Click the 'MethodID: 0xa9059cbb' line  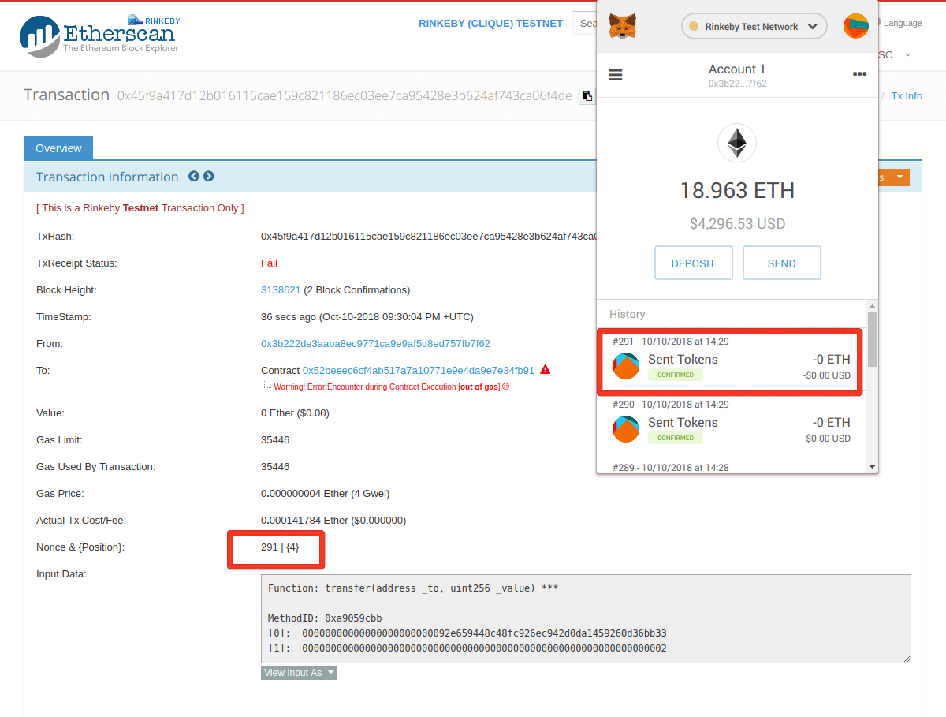(x=325, y=618)
